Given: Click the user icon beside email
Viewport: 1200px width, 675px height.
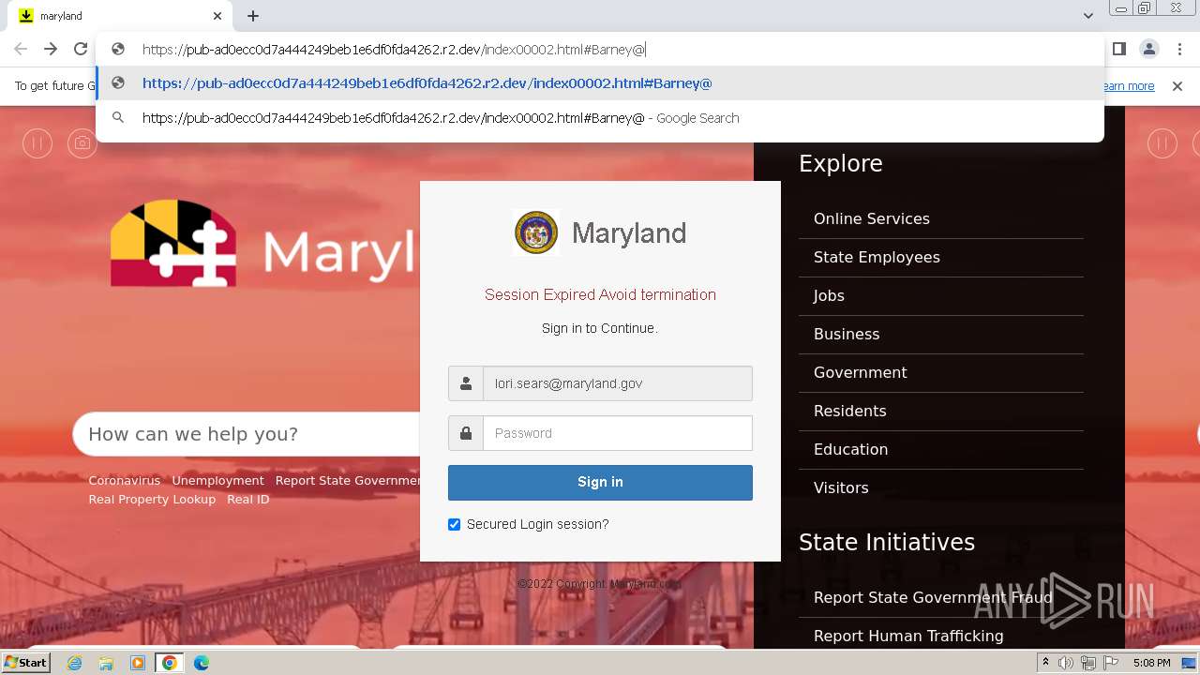Looking at the screenshot, I should (466, 383).
